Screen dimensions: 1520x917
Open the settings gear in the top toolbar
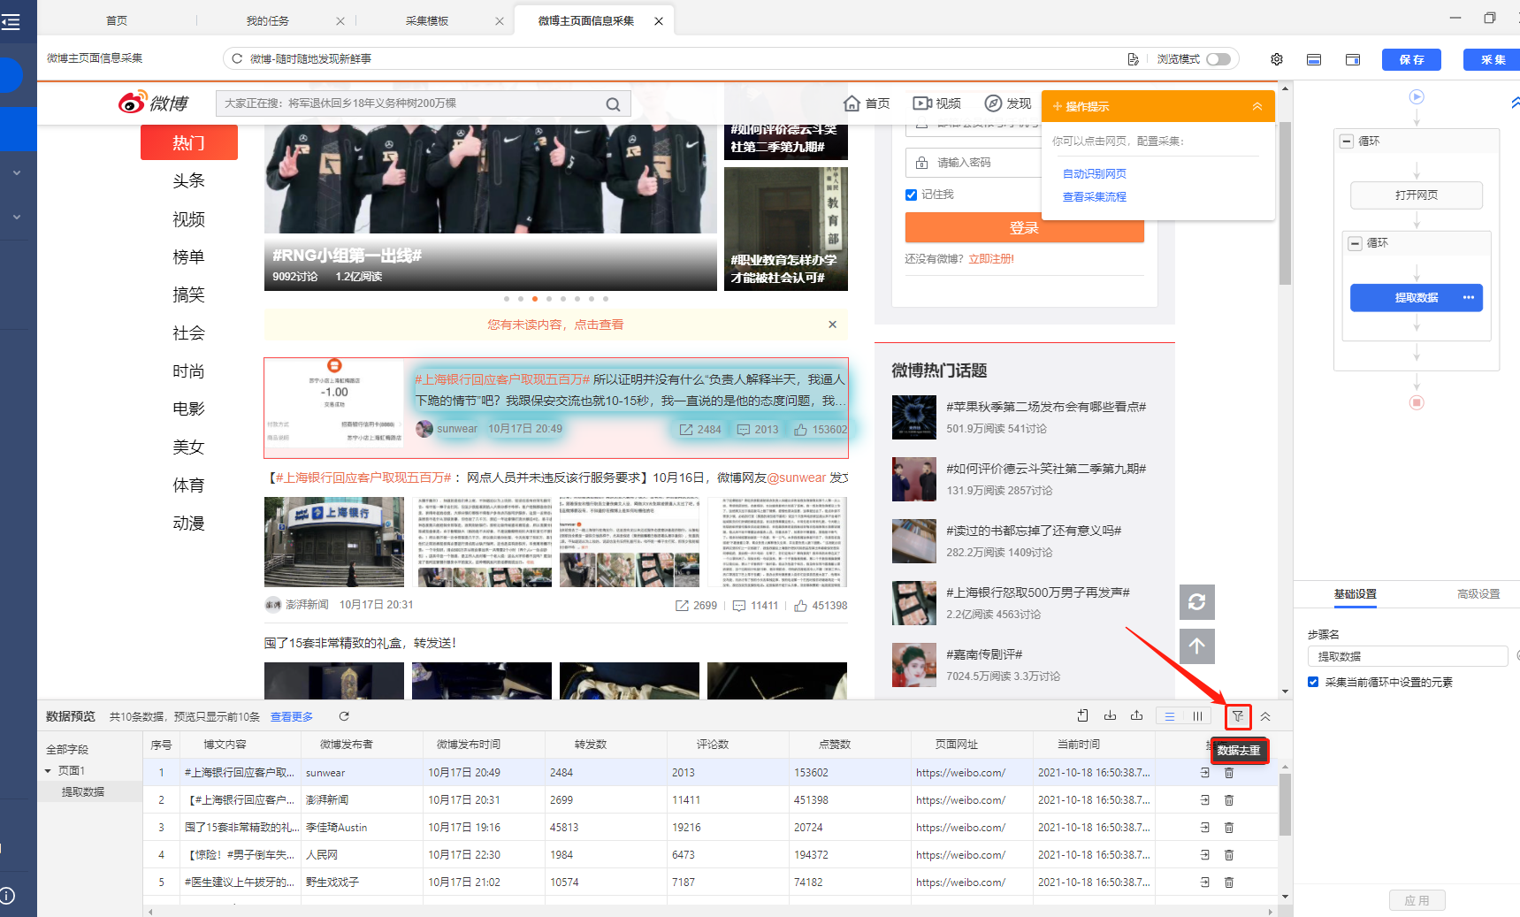(1276, 59)
